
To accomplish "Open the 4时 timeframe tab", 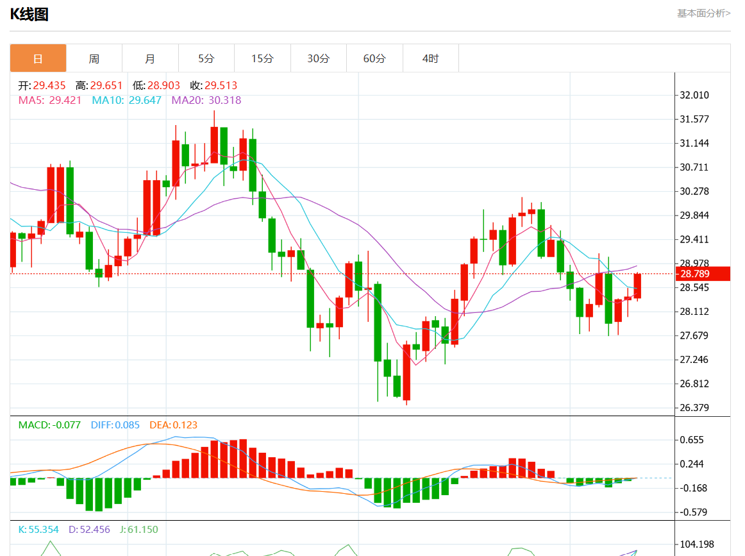I will point(430,58).
